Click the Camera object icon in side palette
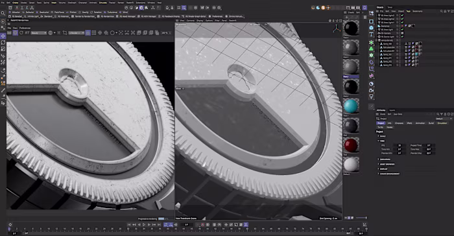The width and height of the screenshot is (454, 236). (x=371, y=90)
